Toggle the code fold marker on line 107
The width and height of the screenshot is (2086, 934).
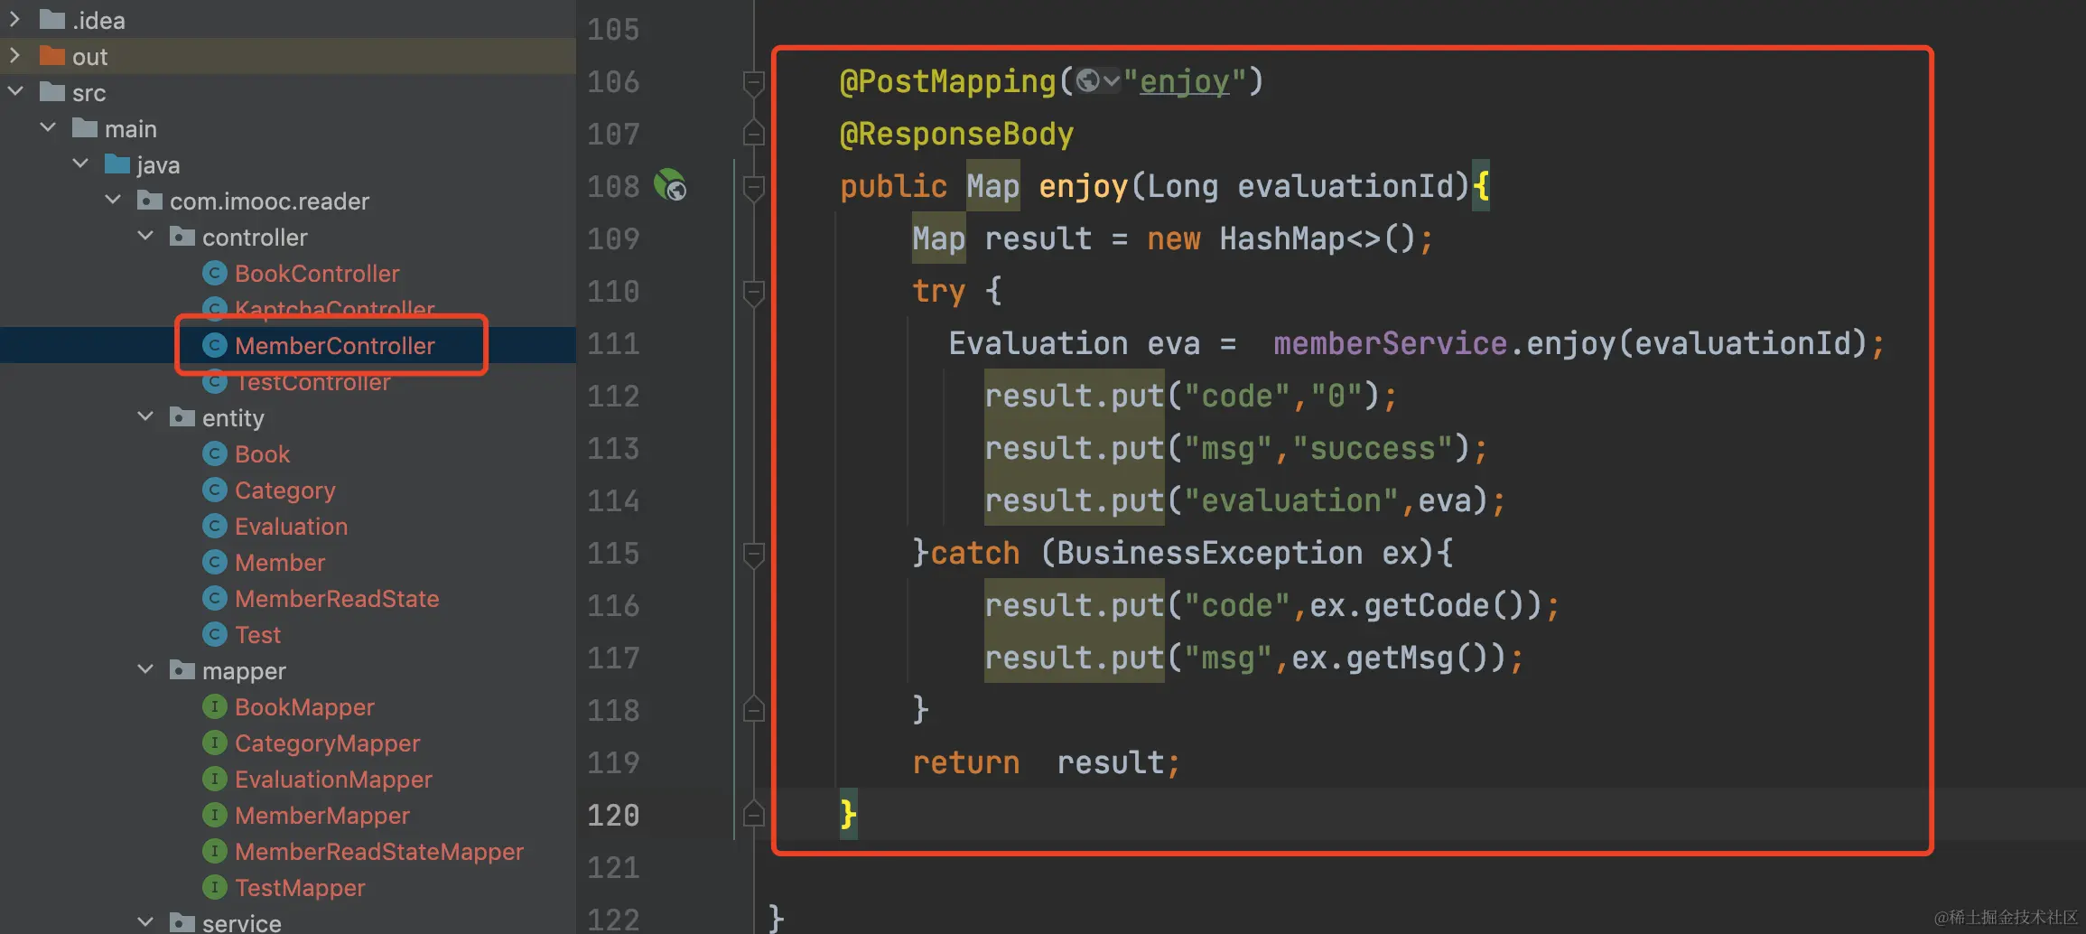tap(753, 134)
